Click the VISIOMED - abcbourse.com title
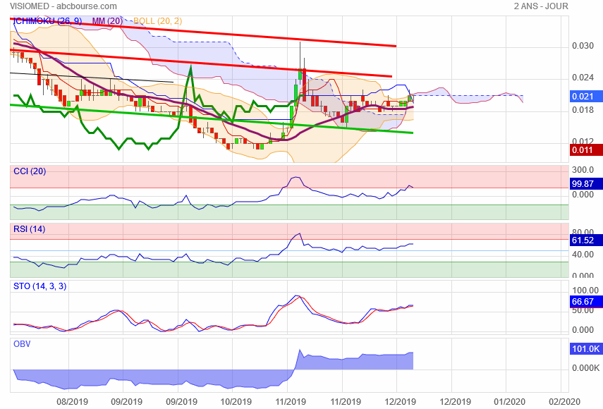This screenshot has width=603, height=409. 63,6
